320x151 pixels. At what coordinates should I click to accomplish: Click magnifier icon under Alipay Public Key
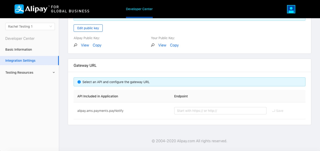coord(76,45)
